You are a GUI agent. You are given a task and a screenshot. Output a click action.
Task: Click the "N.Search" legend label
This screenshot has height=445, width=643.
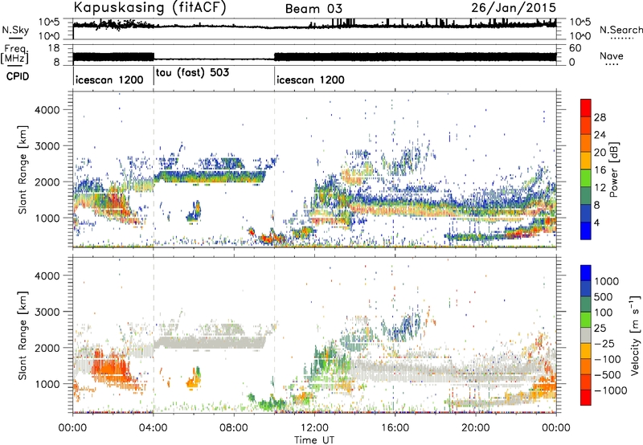point(621,30)
